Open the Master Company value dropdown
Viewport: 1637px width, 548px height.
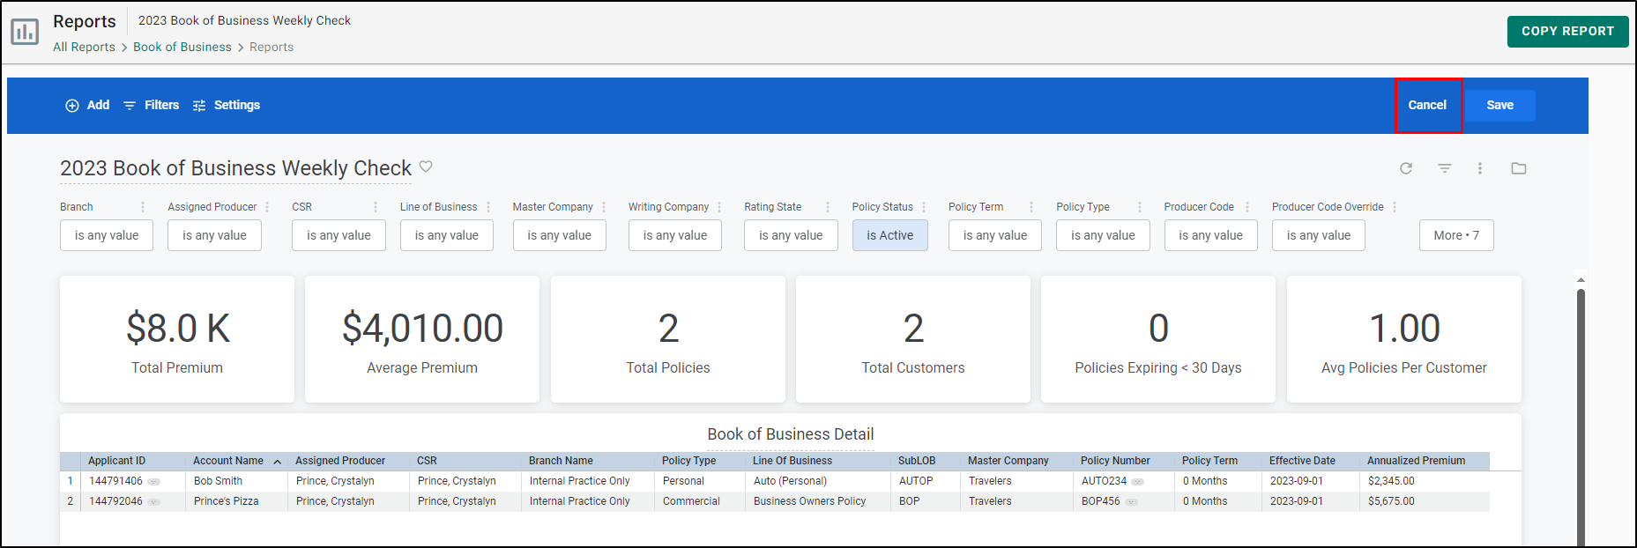click(x=560, y=235)
